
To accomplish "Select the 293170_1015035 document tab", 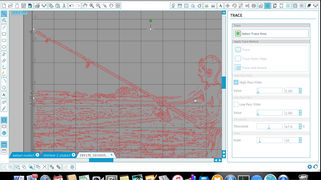I will click(x=94, y=155).
